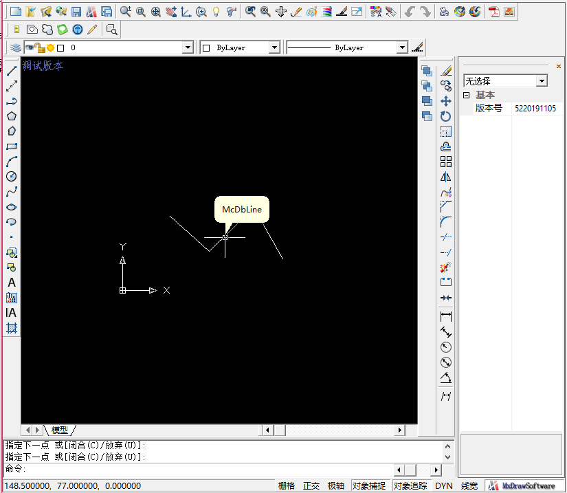
Task: Pick the Circle drawing tool
Action: pos(12,177)
